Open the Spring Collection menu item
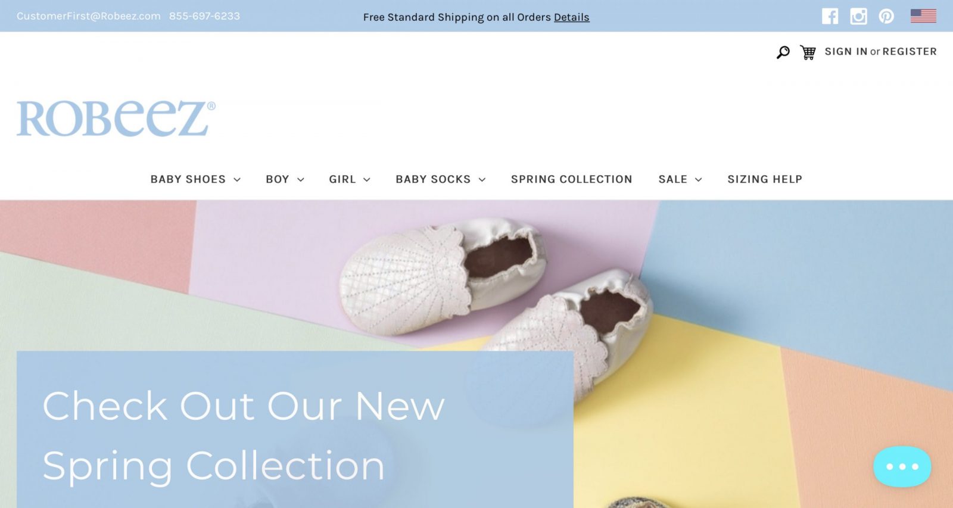This screenshot has height=508, width=953. coord(572,179)
